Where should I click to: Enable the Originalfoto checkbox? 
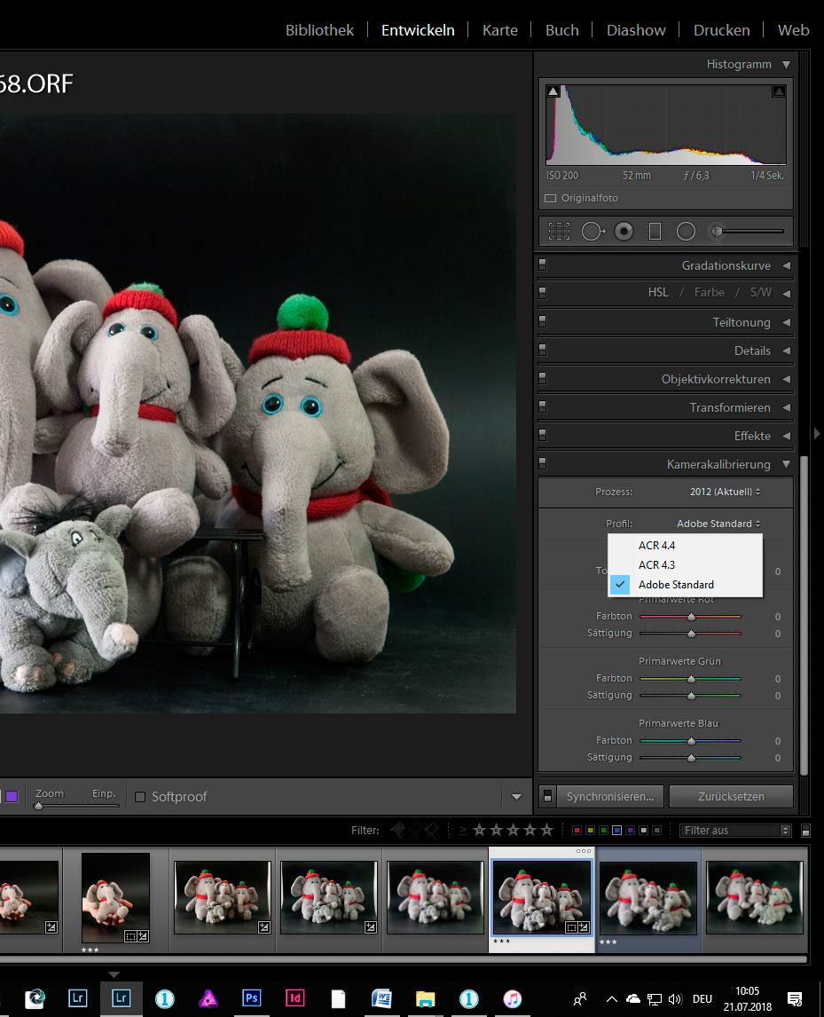tap(551, 199)
